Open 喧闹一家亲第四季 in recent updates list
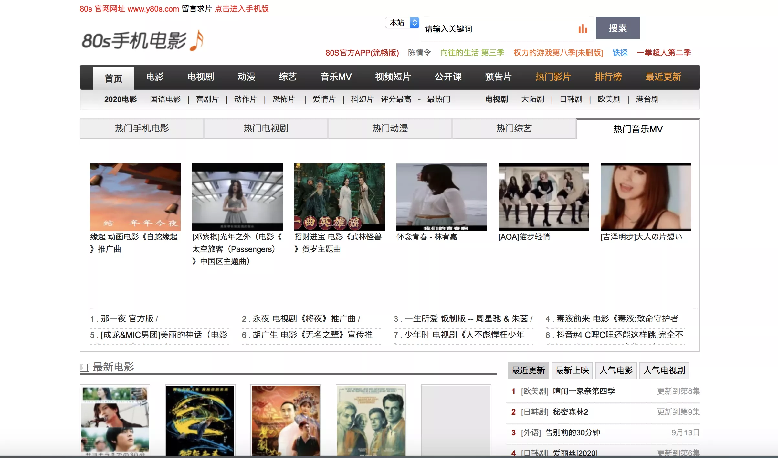Screen dimensions: 778x458 pos(584,391)
